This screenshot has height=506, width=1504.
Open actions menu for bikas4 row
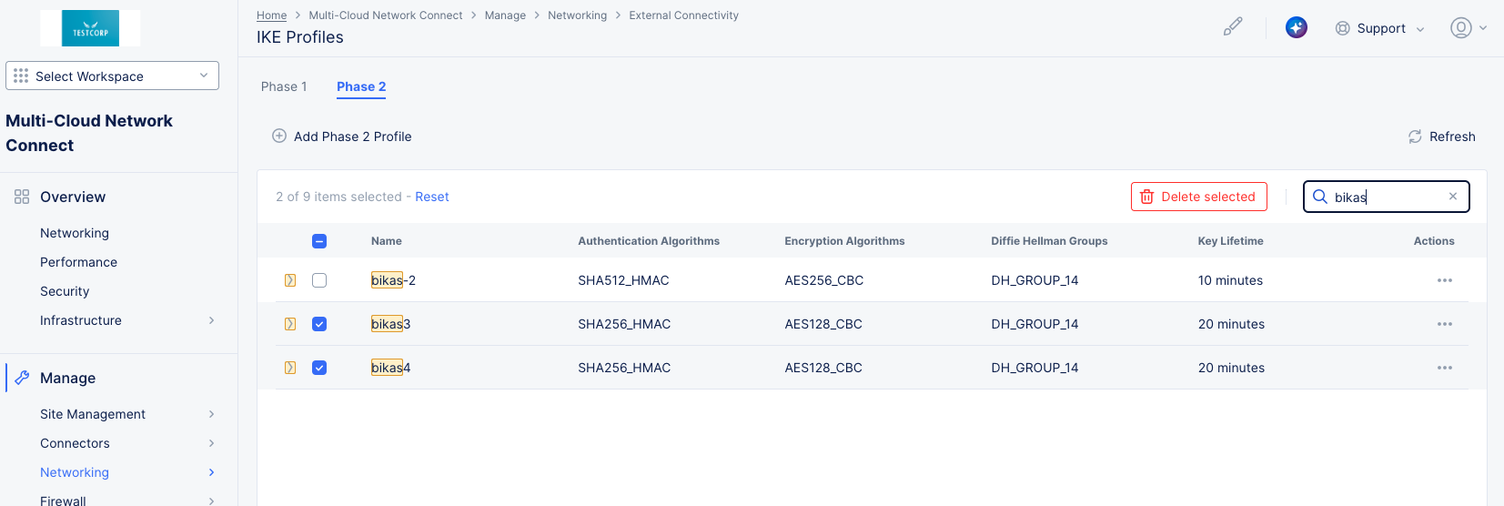[x=1444, y=368]
